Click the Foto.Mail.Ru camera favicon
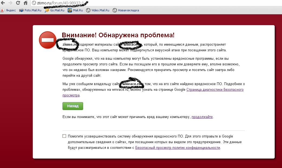The image size is (282, 168). click(21, 10)
